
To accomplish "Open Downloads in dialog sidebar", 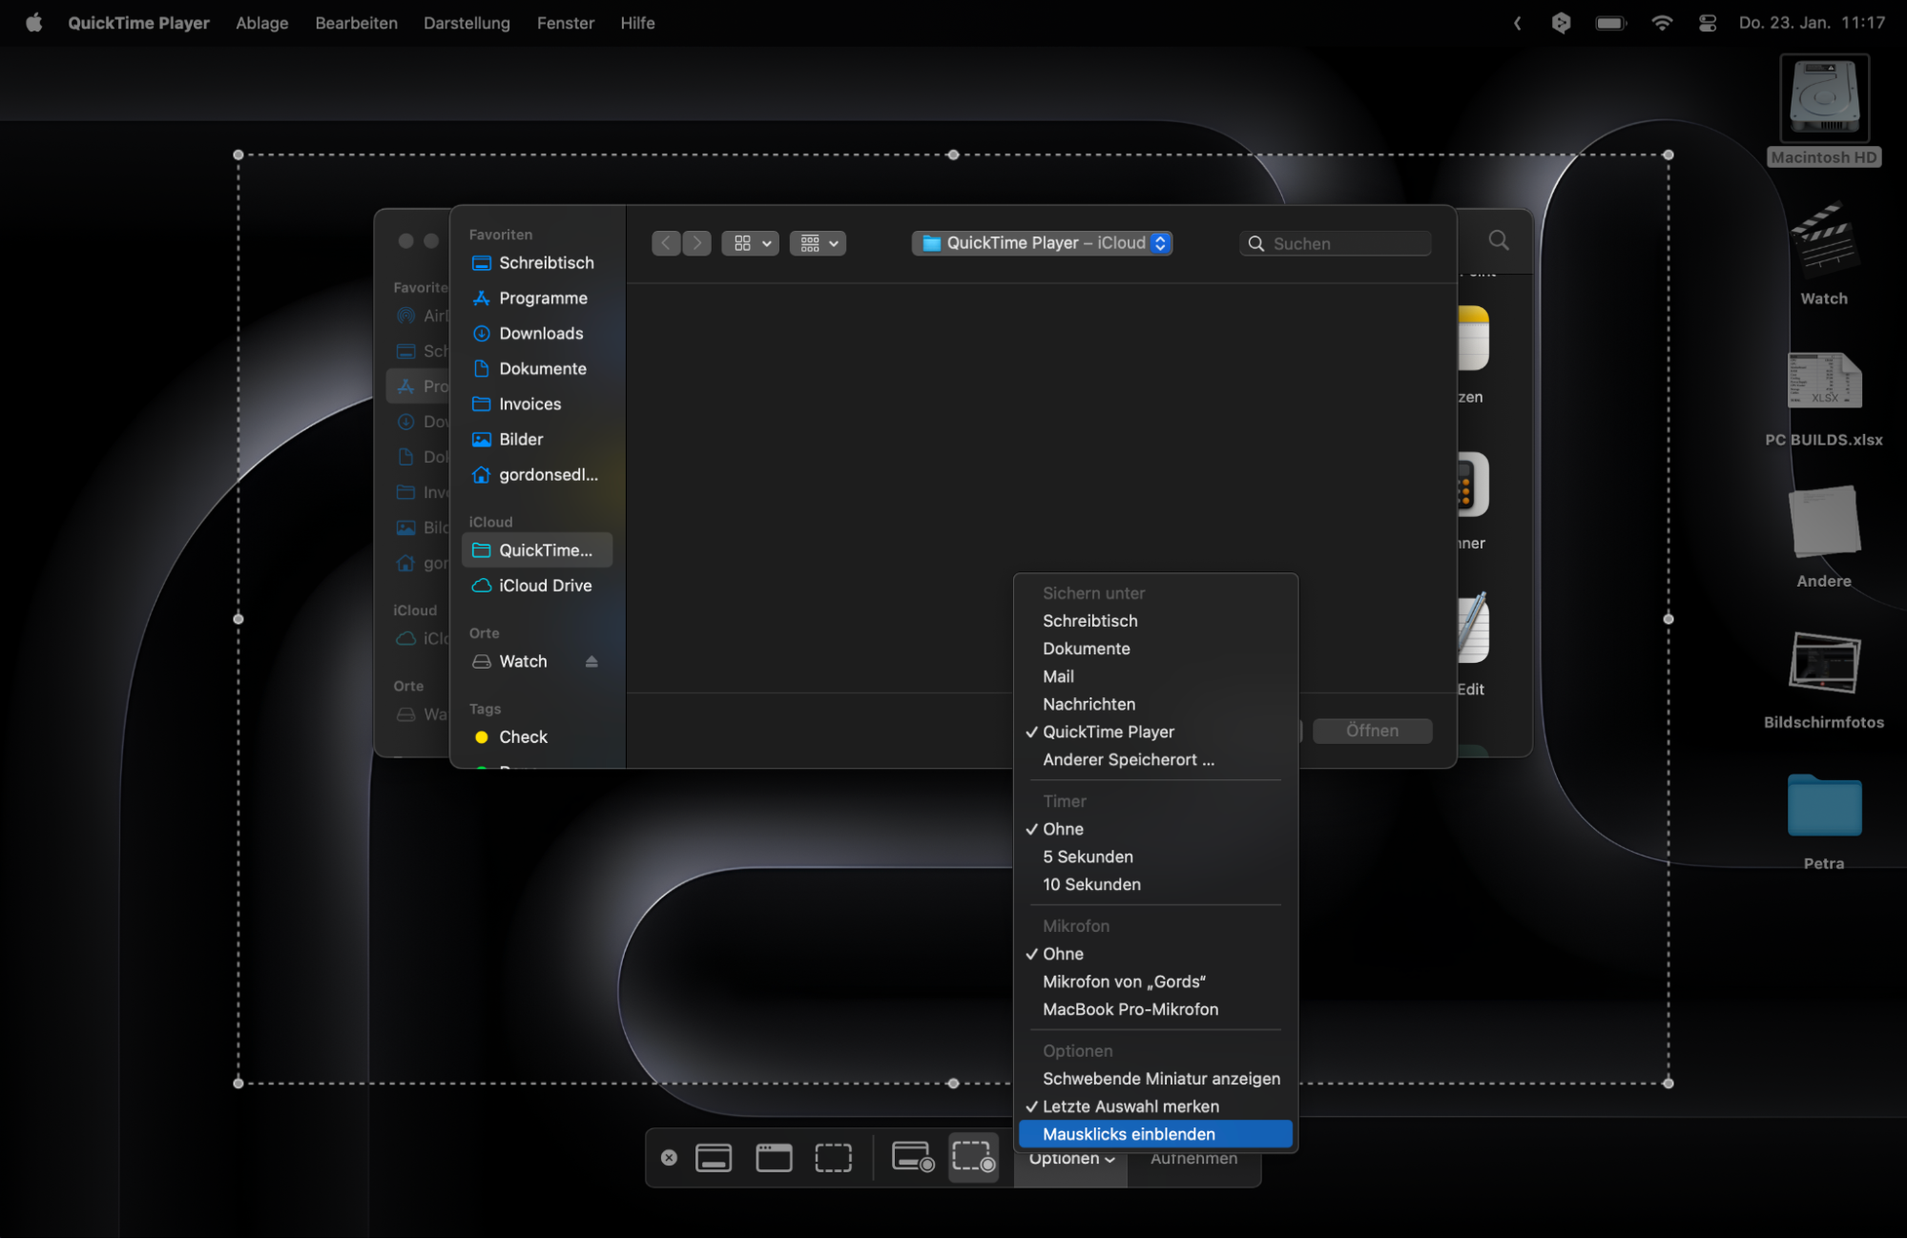I will 537,333.
